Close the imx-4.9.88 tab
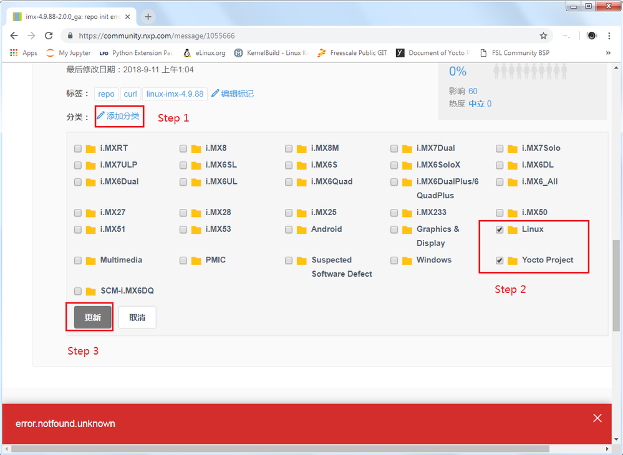Viewport: 623px width, 455px height. (x=128, y=17)
